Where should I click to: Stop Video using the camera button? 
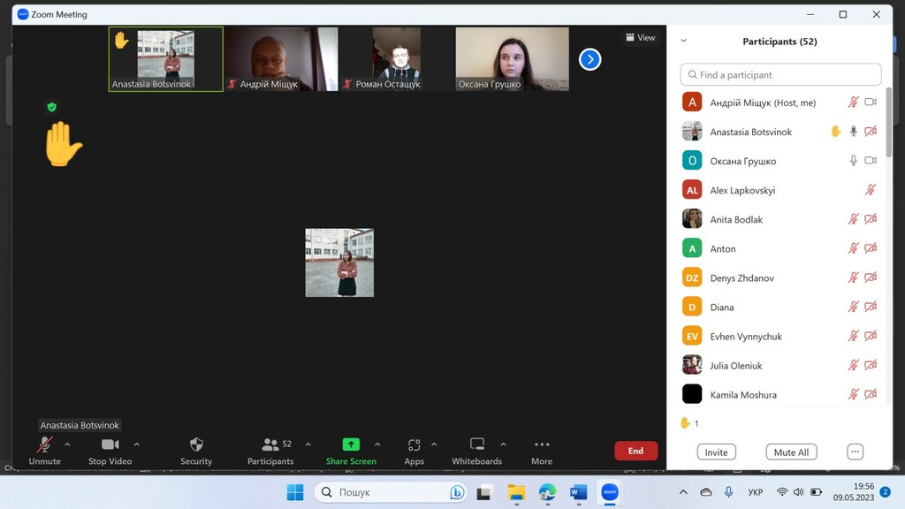[x=110, y=450]
